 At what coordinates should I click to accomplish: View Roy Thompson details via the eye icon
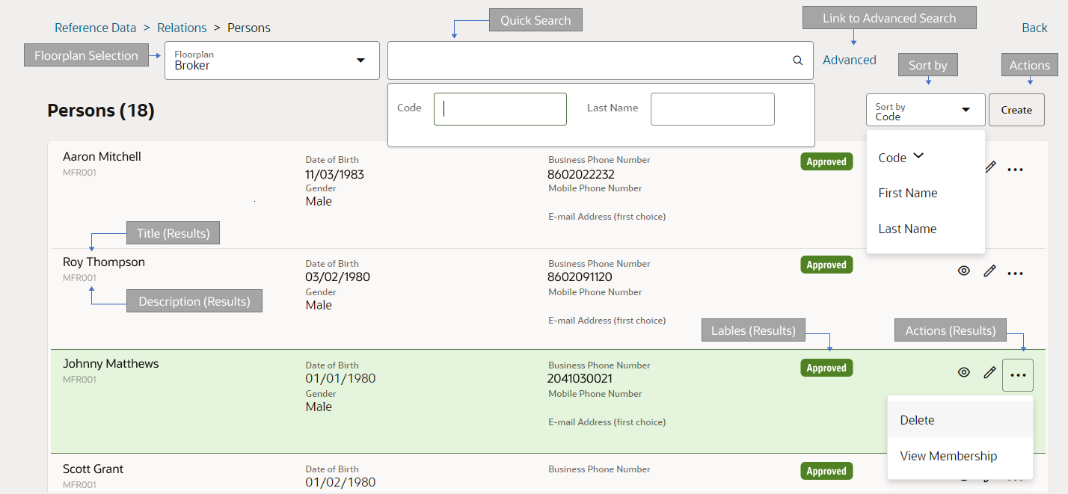tap(963, 271)
